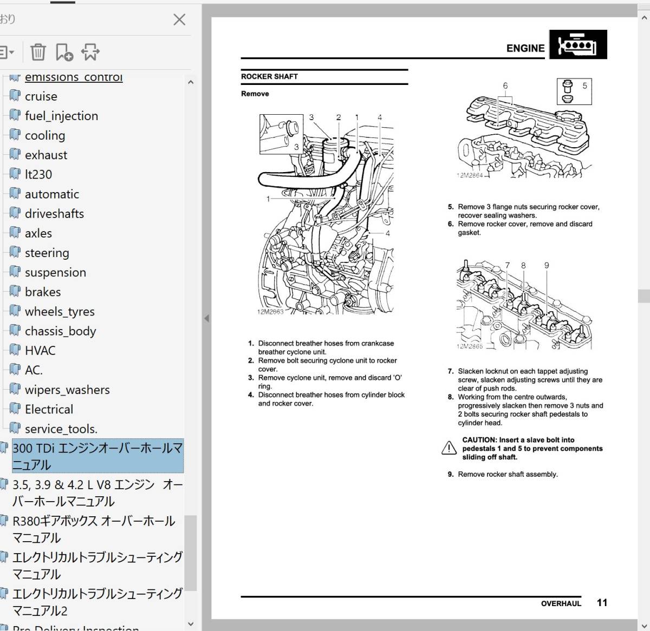Click the automatic bookmark ribbon icon

pos(15,193)
